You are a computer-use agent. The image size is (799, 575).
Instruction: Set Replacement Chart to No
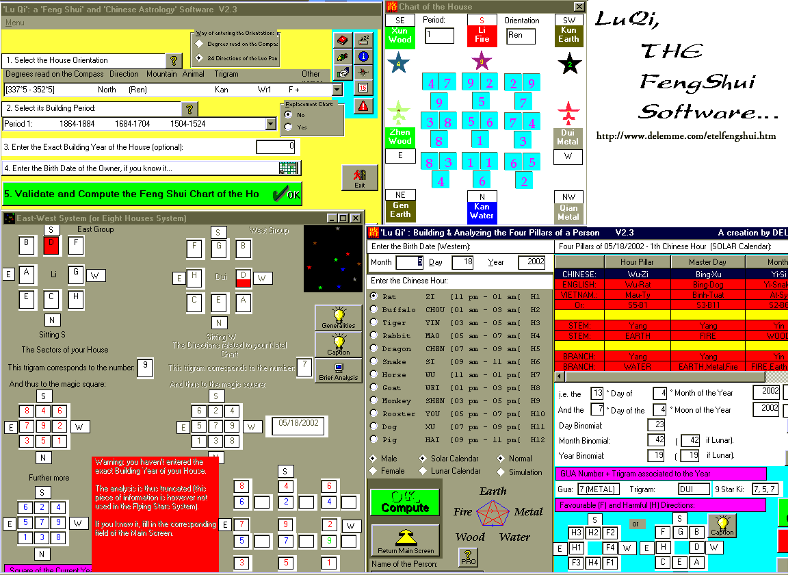click(289, 115)
